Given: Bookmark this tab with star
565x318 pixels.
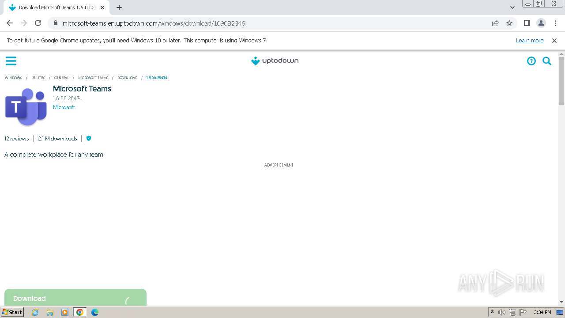Looking at the screenshot, I should 509,23.
